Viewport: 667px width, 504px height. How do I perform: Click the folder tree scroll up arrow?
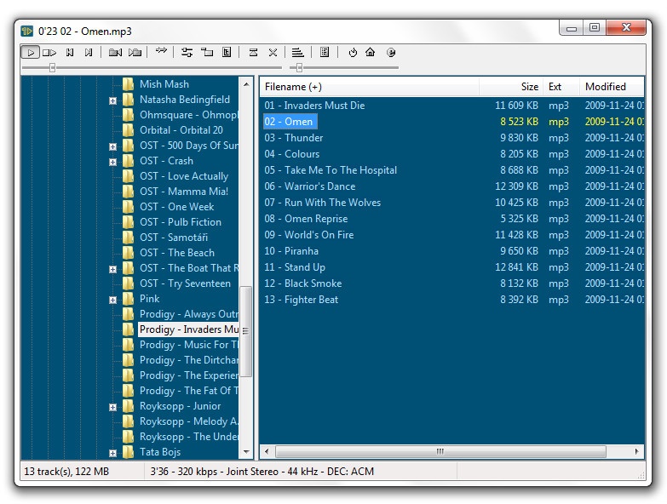246,84
